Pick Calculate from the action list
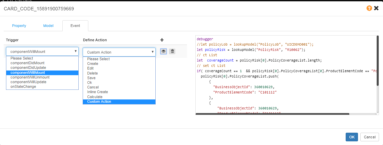 [95, 97]
